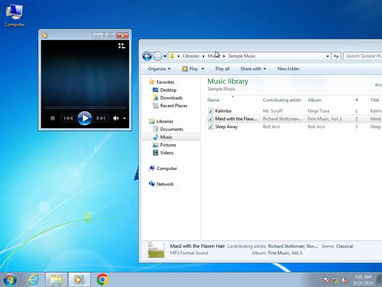The width and height of the screenshot is (382, 287).
Task: Click the muted volume tray icon
Action: pyautogui.click(x=344, y=280)
